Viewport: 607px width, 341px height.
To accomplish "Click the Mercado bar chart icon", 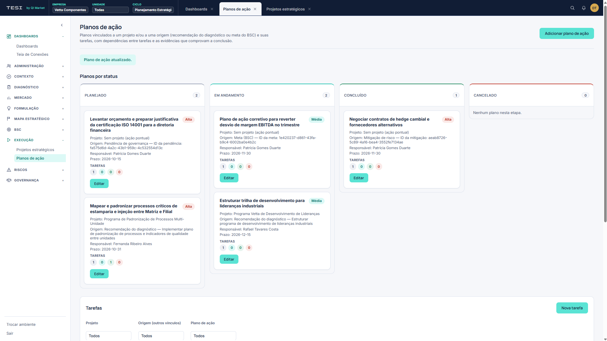I will [9, 98].
